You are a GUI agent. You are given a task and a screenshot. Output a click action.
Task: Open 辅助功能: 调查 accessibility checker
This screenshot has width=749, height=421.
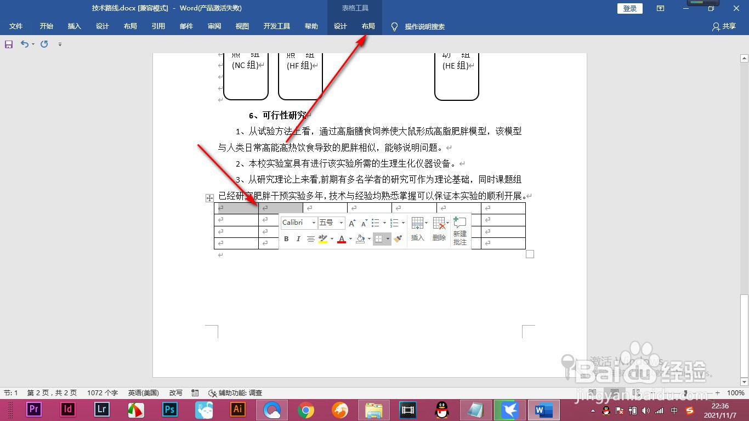[236, 393]
